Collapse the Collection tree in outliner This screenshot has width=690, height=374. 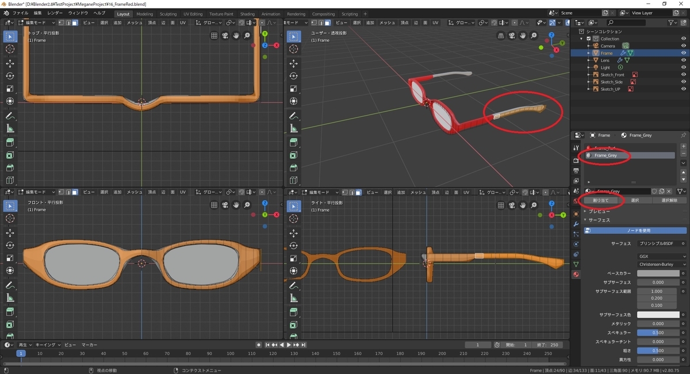582,39
